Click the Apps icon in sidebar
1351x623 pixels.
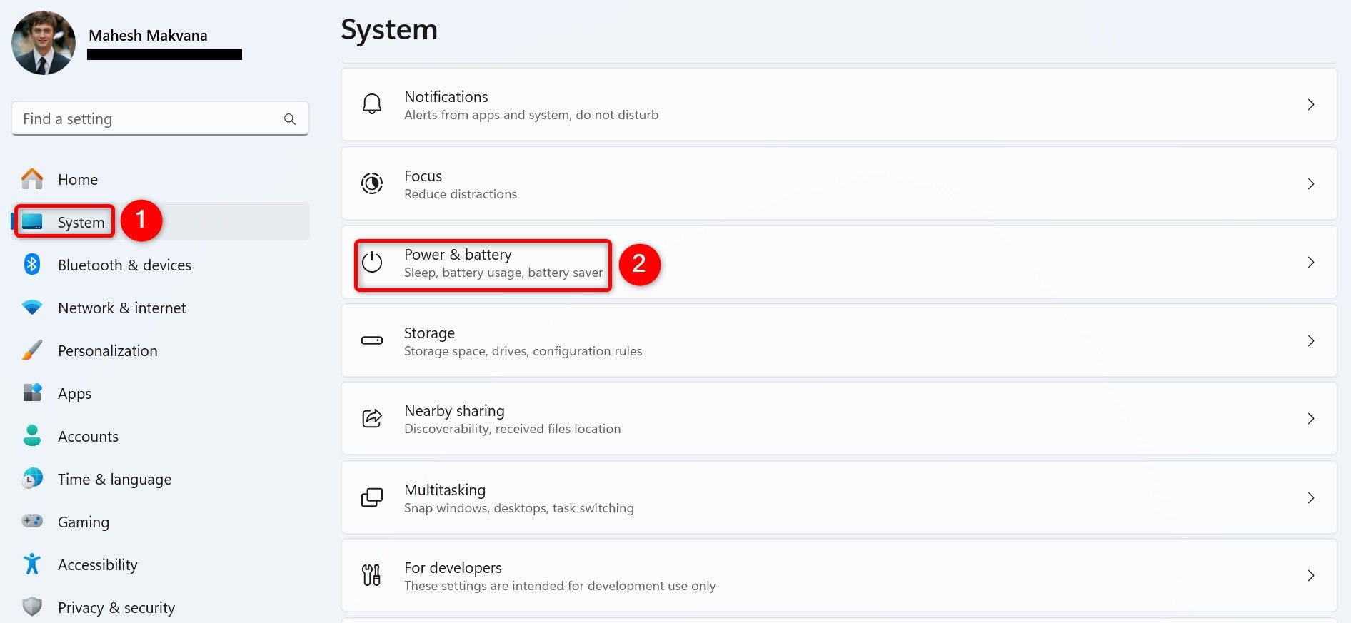tap(32, 392)
